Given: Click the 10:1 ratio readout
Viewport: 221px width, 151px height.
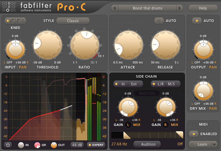Looking at the screenshot, I should tap(101, 56).
